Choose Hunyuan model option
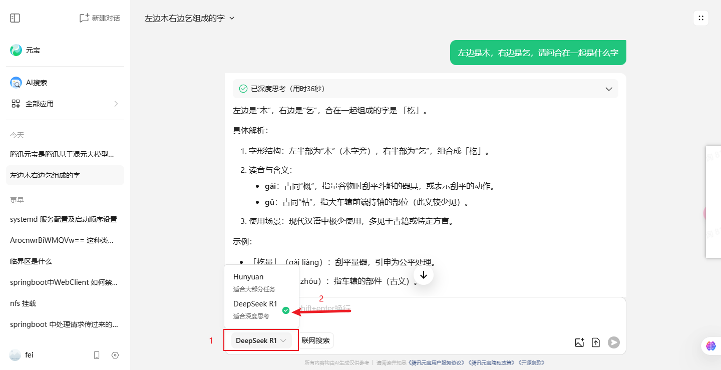This screenshot has width=721, height=370. pos(261,282)
